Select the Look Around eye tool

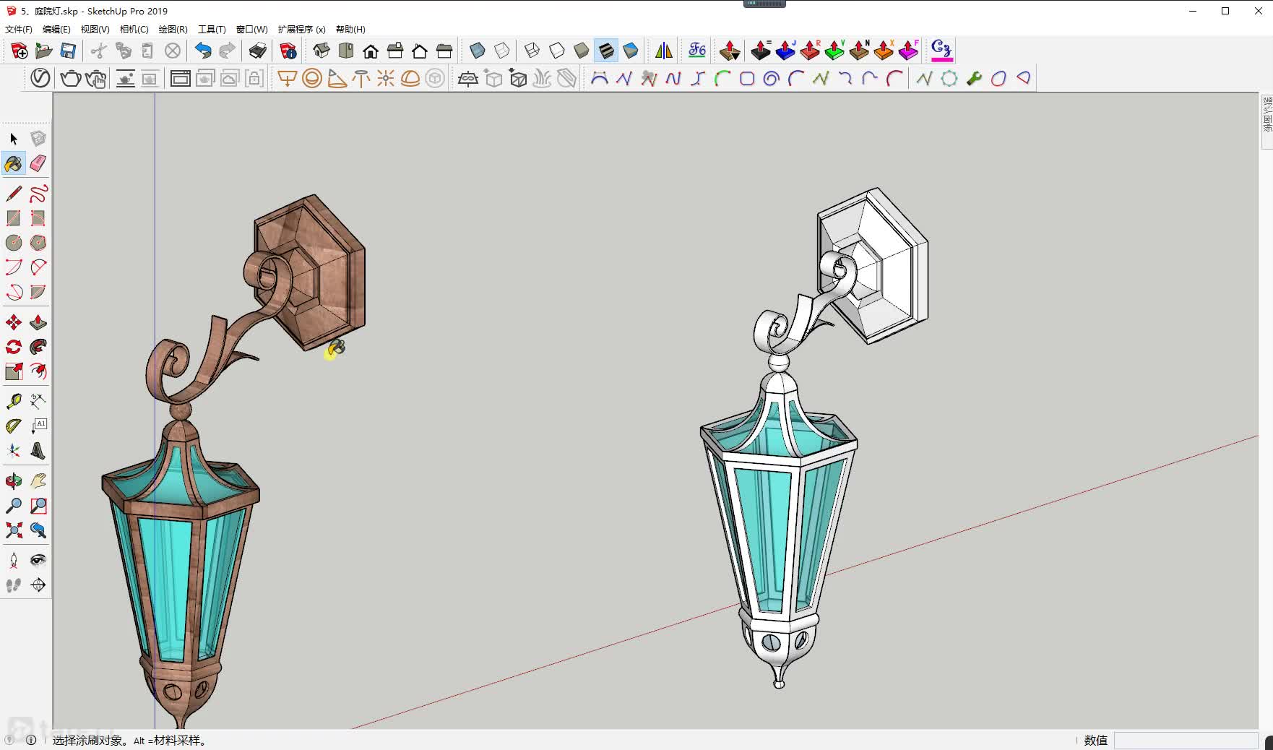coord(38,561)
